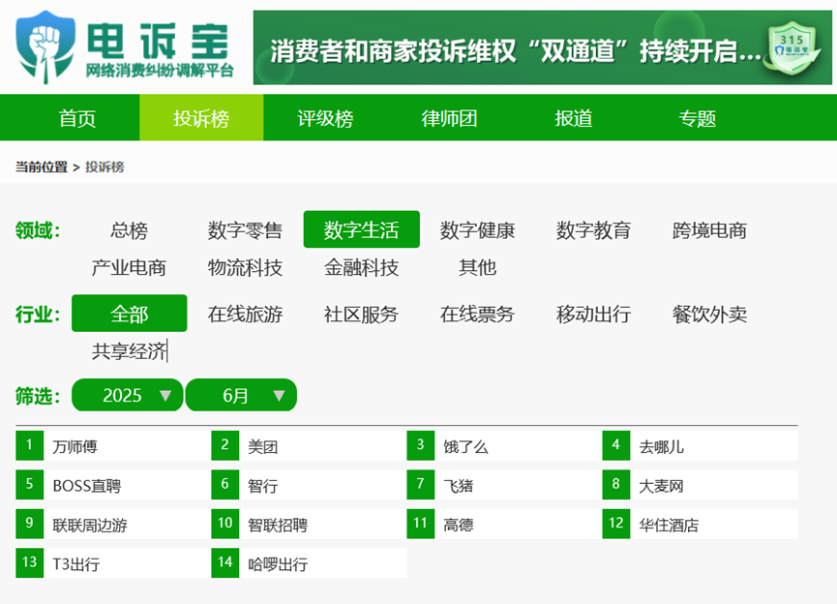The height and width of the screenshot is (604, 837).
Task: Filter industry by 在线旅游
Action: coord(245,314)
